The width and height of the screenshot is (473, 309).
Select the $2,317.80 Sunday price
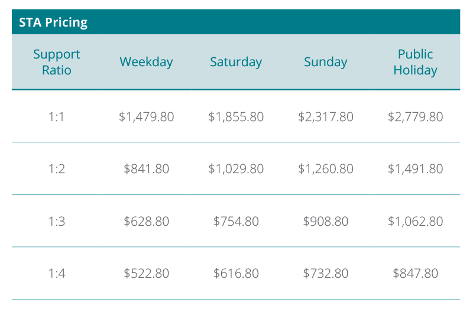(x=326, y=117)
